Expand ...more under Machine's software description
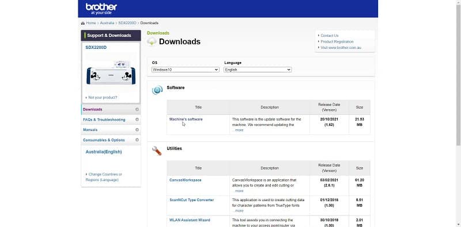This screenshot has height=227, width=461. tap(239, 130)
